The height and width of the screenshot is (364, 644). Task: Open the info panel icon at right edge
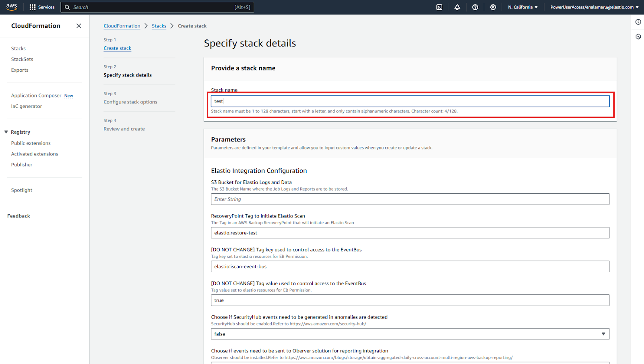638,22
